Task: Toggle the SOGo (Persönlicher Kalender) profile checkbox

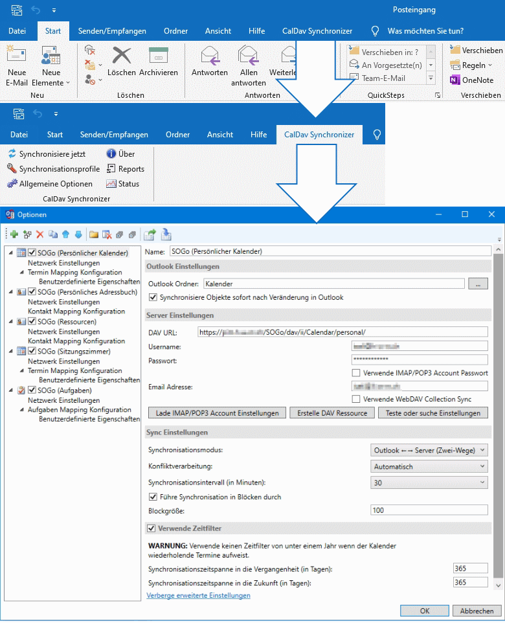Action: coord(32,253)
